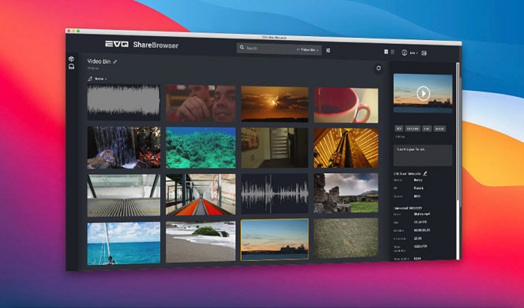The height and width of the screenshot is (308, 524).
Task: Select the man's face video thumbnail
Action: click(201, 103)
